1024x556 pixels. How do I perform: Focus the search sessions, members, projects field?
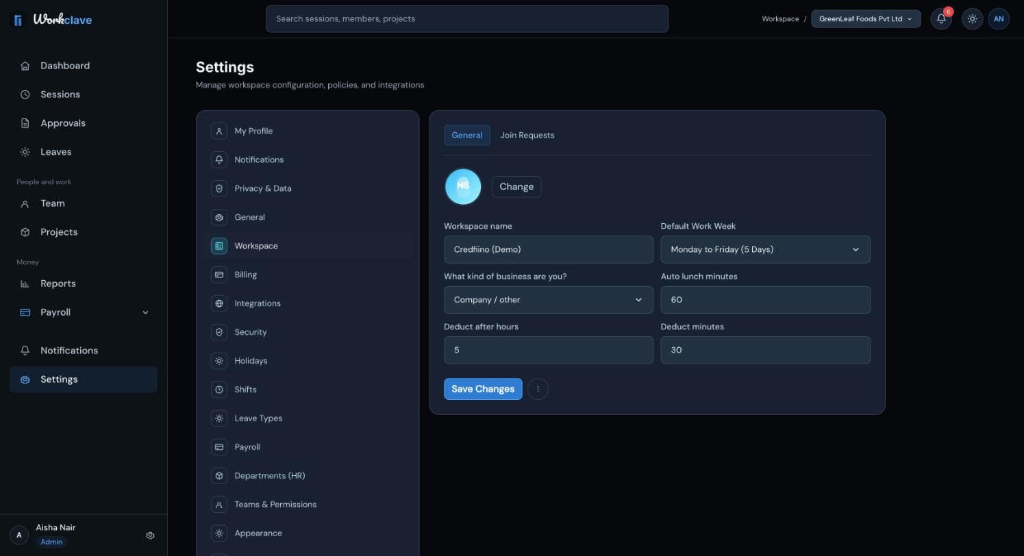tap(467, 18)
